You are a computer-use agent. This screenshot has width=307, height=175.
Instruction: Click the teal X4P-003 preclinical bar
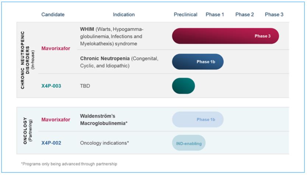[x=184, y=86]
